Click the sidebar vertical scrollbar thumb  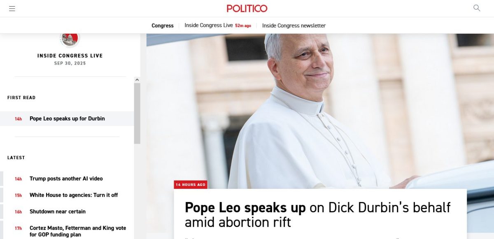[x=137, y=114]
